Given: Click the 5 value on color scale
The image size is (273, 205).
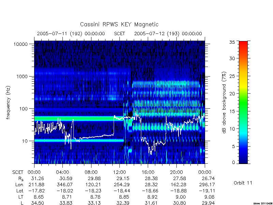Looking at the screenshot, I should pos(233,147).
